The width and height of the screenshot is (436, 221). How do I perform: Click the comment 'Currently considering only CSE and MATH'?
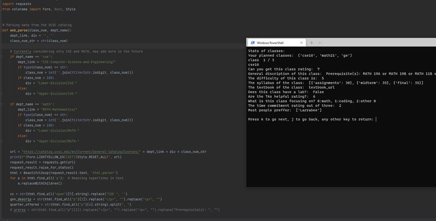click(x=76, y=51)
